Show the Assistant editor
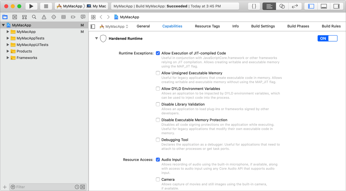 point(282,6)
